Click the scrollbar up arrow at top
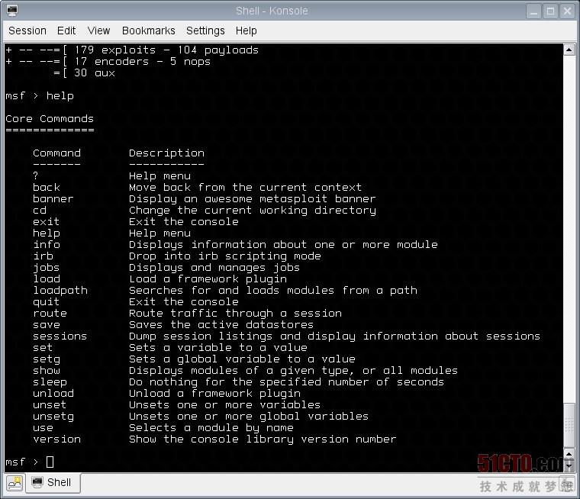The height and width of the screenshot is (499, 580). point(569,50)
